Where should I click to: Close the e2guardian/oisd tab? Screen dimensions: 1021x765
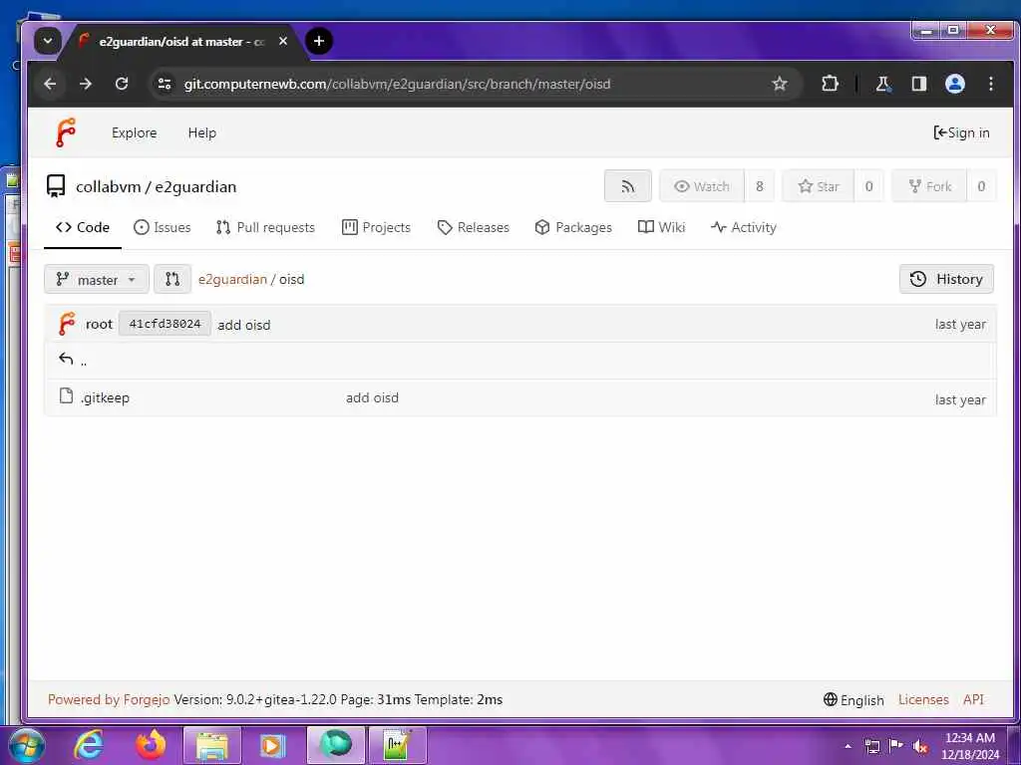pyautogui.click(x=283, y=41)
